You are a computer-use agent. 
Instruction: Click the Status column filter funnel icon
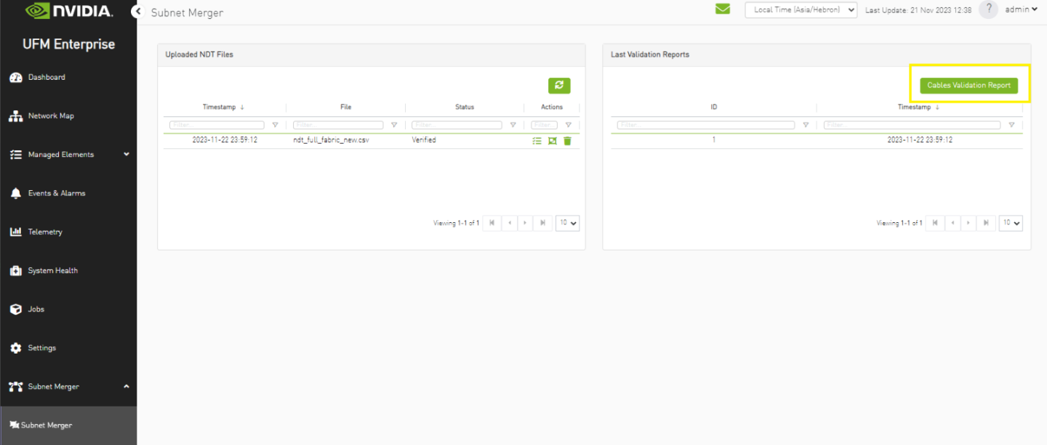tap(513, 125)
